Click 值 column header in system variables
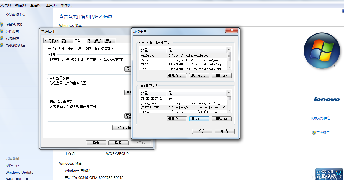This screenshot has height=180, width=344. tap(197, 93)
